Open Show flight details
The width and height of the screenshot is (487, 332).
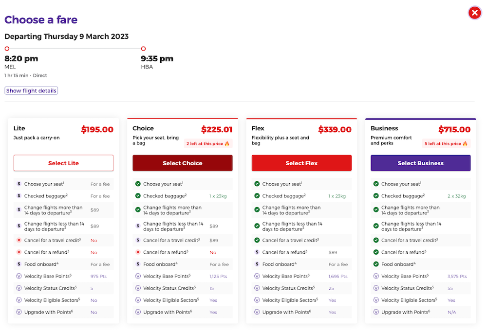pos(31,90)
